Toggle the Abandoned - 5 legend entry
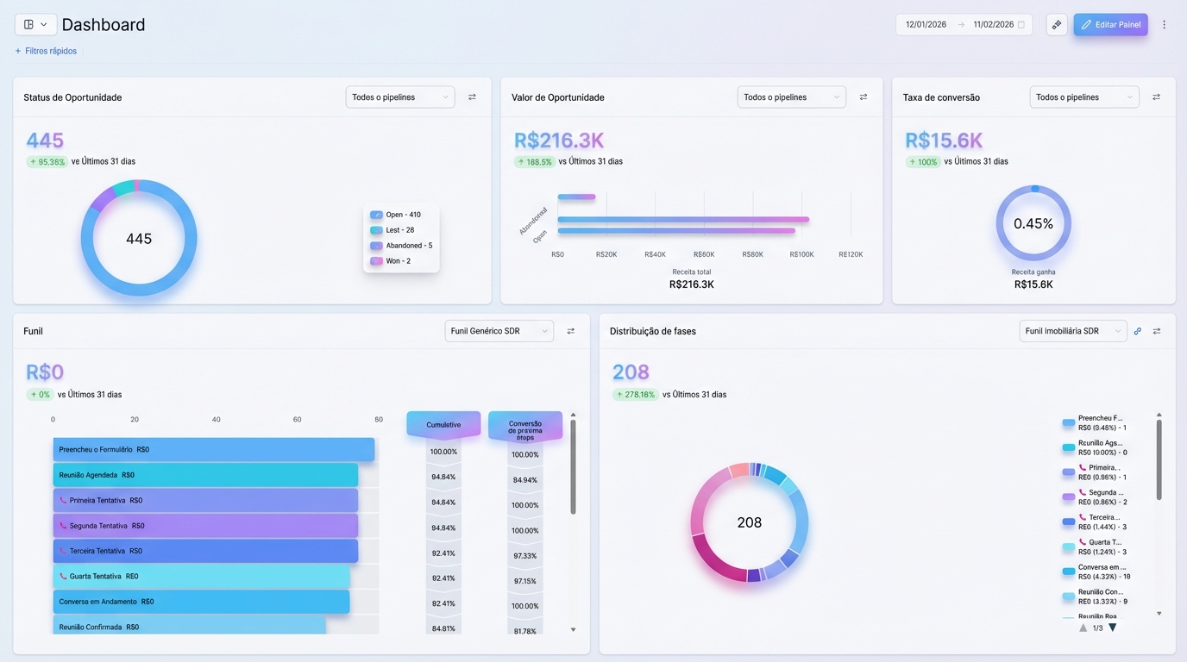This screenshot has width=1187, height=662. click(x=401, y=246)
